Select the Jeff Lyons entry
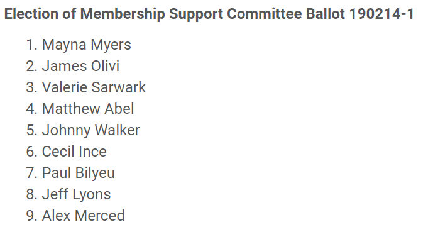The image size is (438, 232). 76,194
